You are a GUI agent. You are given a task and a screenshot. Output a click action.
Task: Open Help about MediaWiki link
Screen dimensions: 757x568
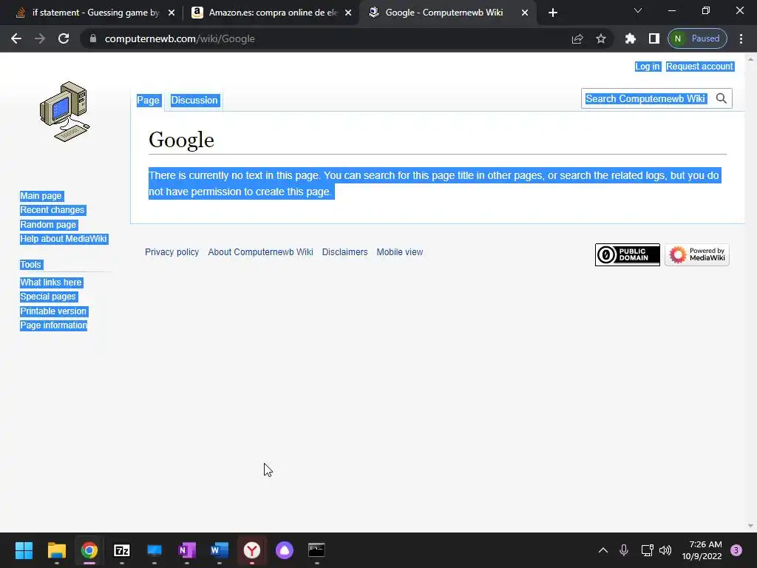64,239
